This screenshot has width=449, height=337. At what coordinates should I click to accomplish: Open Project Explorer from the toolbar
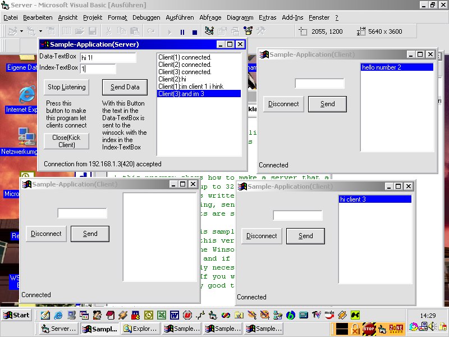pos(209,31)
